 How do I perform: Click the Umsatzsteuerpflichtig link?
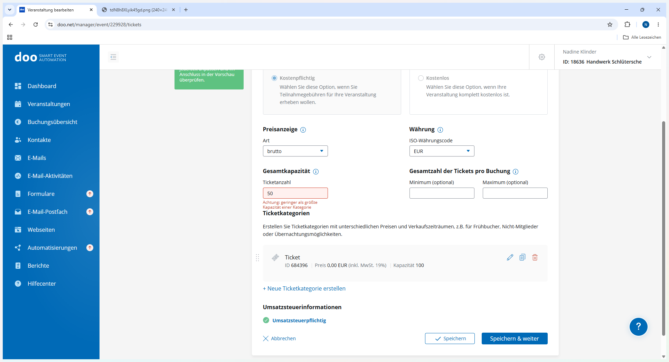click(299, 321)
